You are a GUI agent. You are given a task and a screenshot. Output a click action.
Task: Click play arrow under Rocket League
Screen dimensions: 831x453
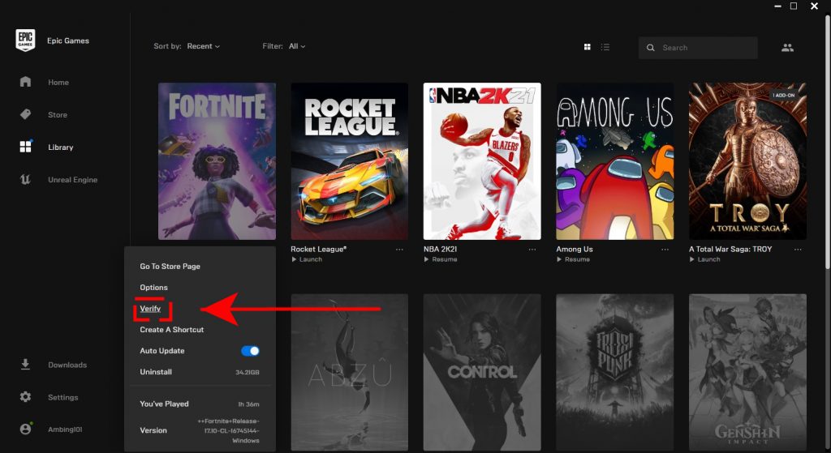click(x=294, y=259)
